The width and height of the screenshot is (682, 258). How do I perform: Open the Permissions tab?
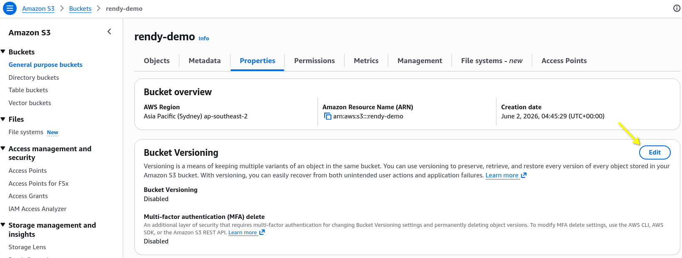click(x=315, y=61)
